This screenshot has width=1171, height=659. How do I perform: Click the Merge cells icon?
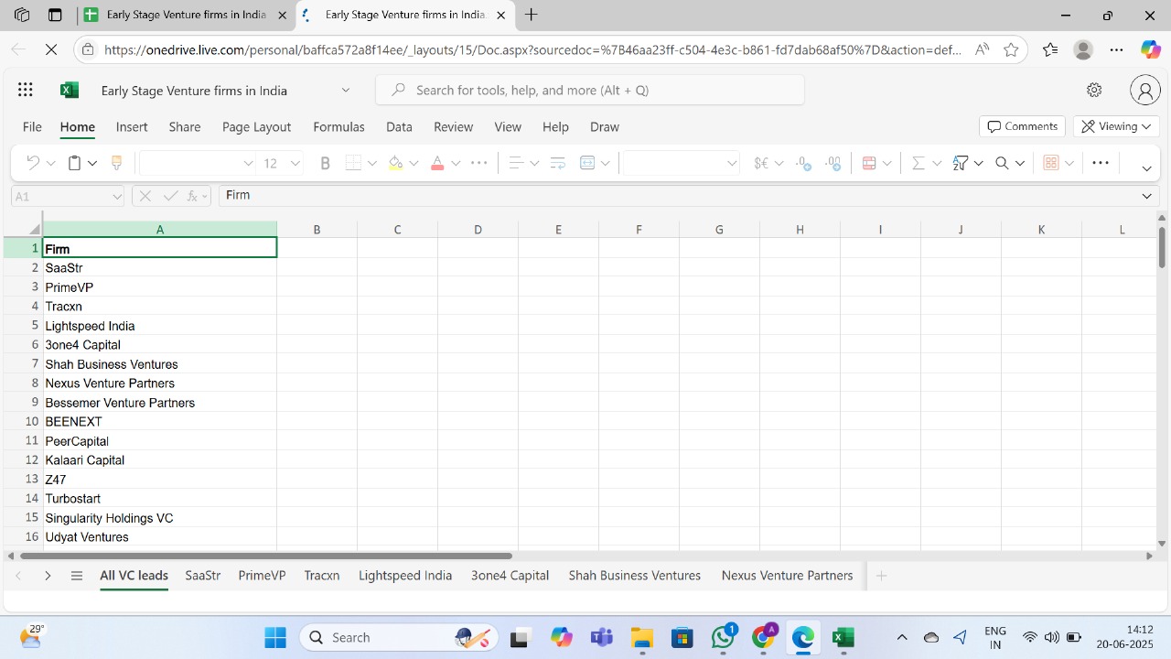point(587,163)
